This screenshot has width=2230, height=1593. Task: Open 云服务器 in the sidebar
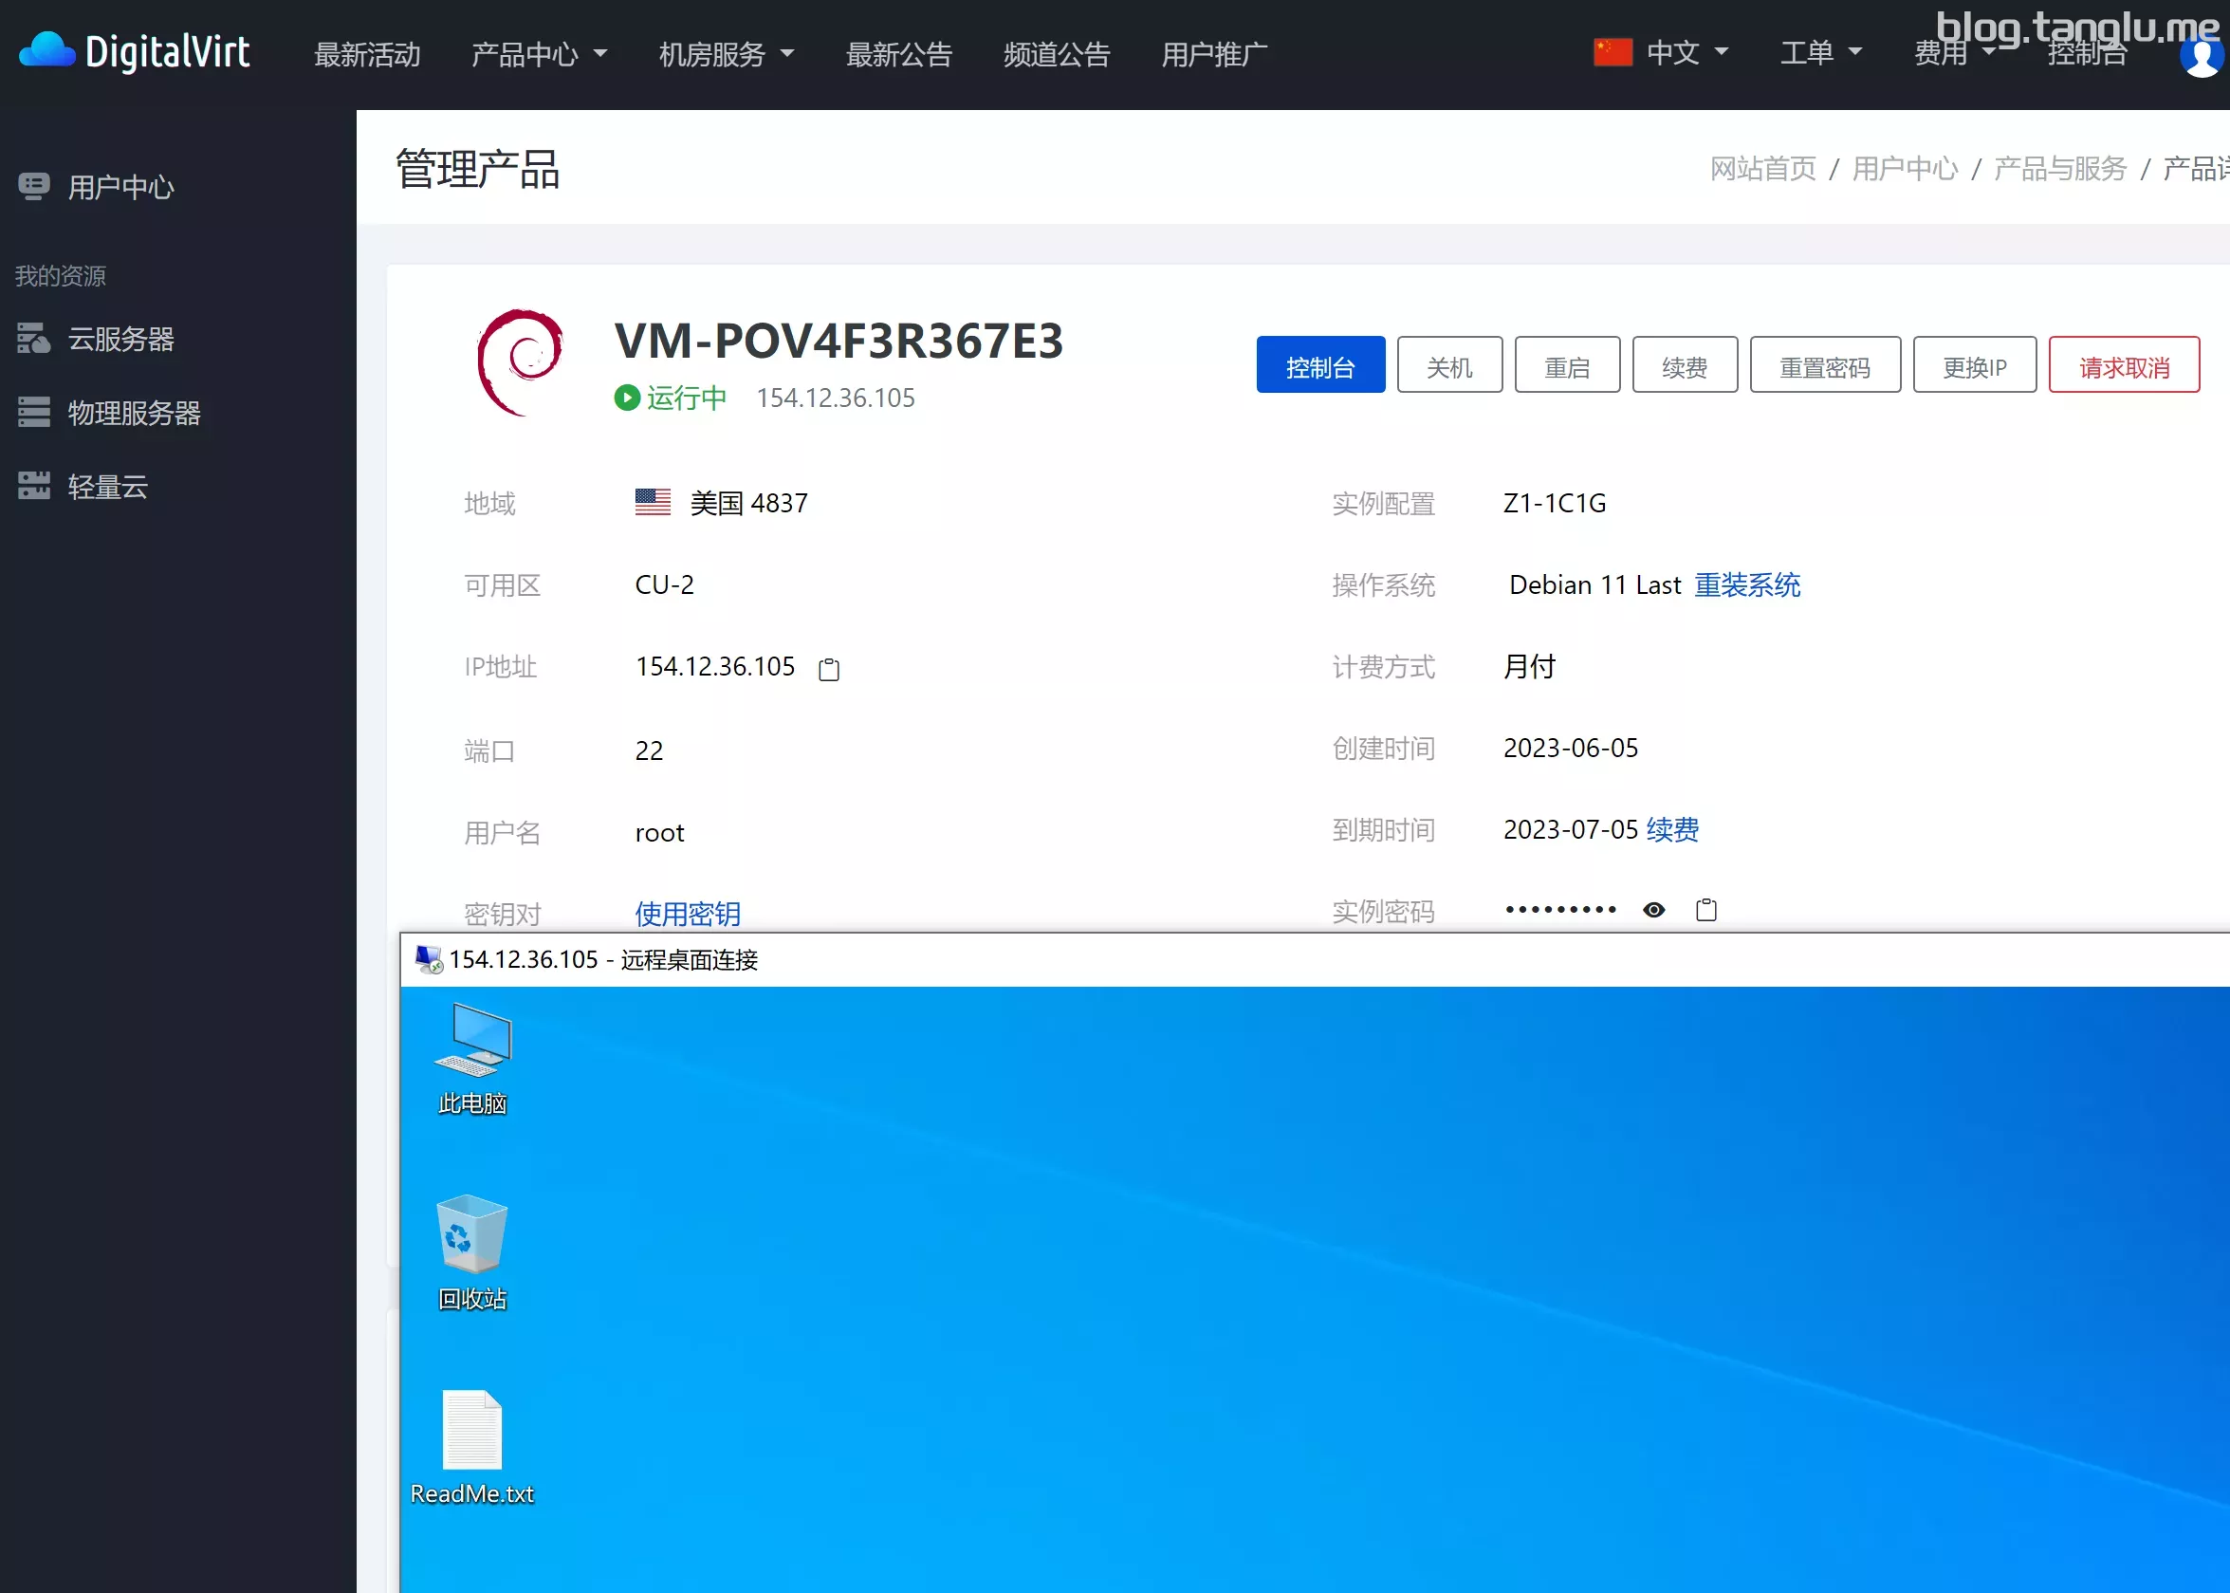pos(120,339)
